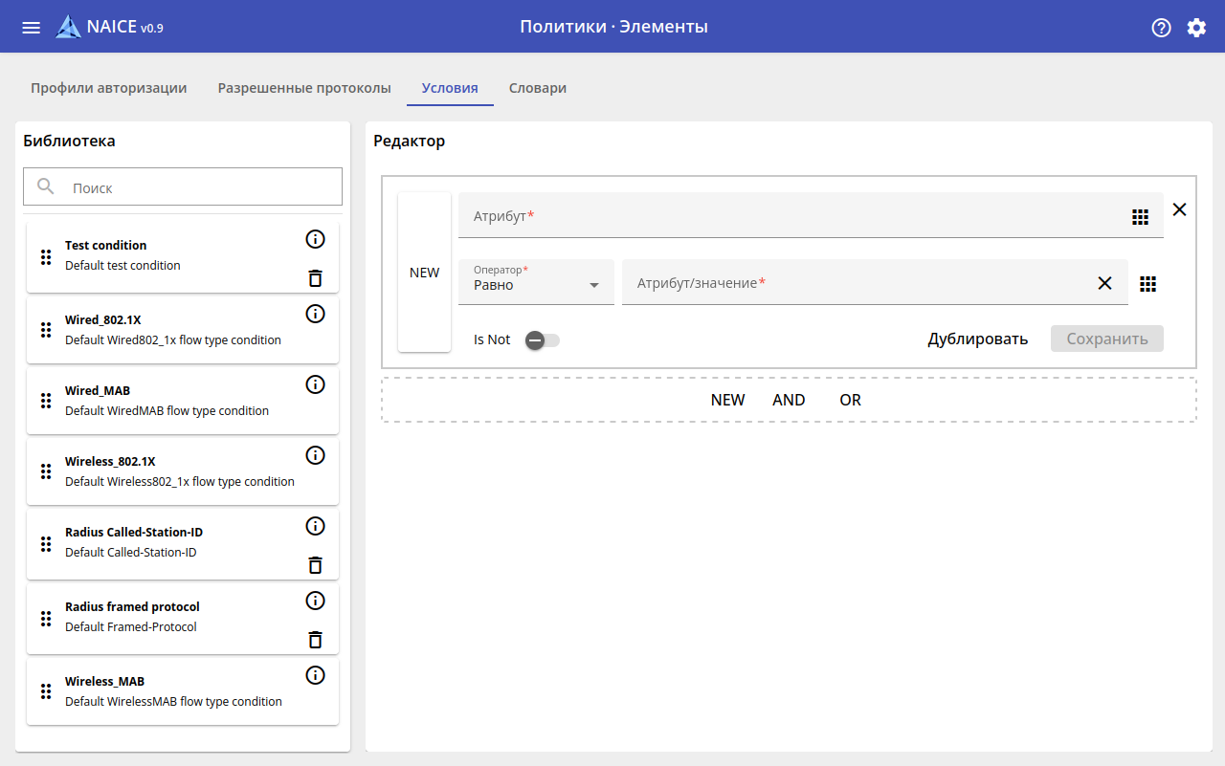Click drag handle of Wired_MAB condition
Screen dimensions: 1225x766
pyautogui.click(x=46, y=401)
